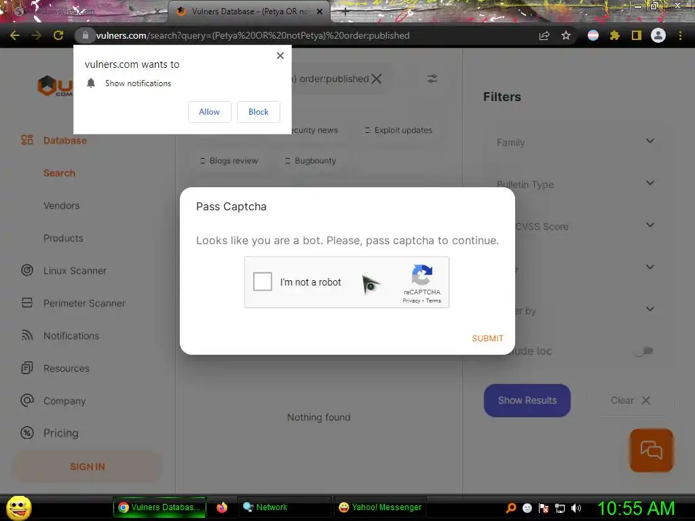Viewport: 695px width, 521px height.
Task: Select Products in the sidebar
Action: [x=63, y=238]
